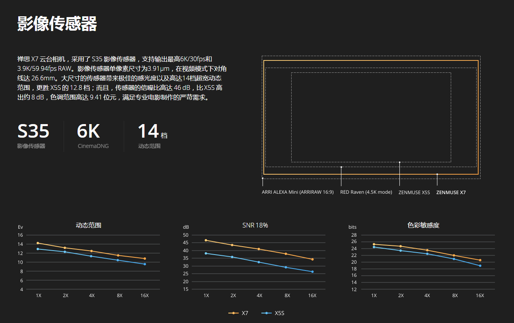Click the 28 value on the bits axis
The height and width of the screenshot is (323, 514).
click(353, 235)
